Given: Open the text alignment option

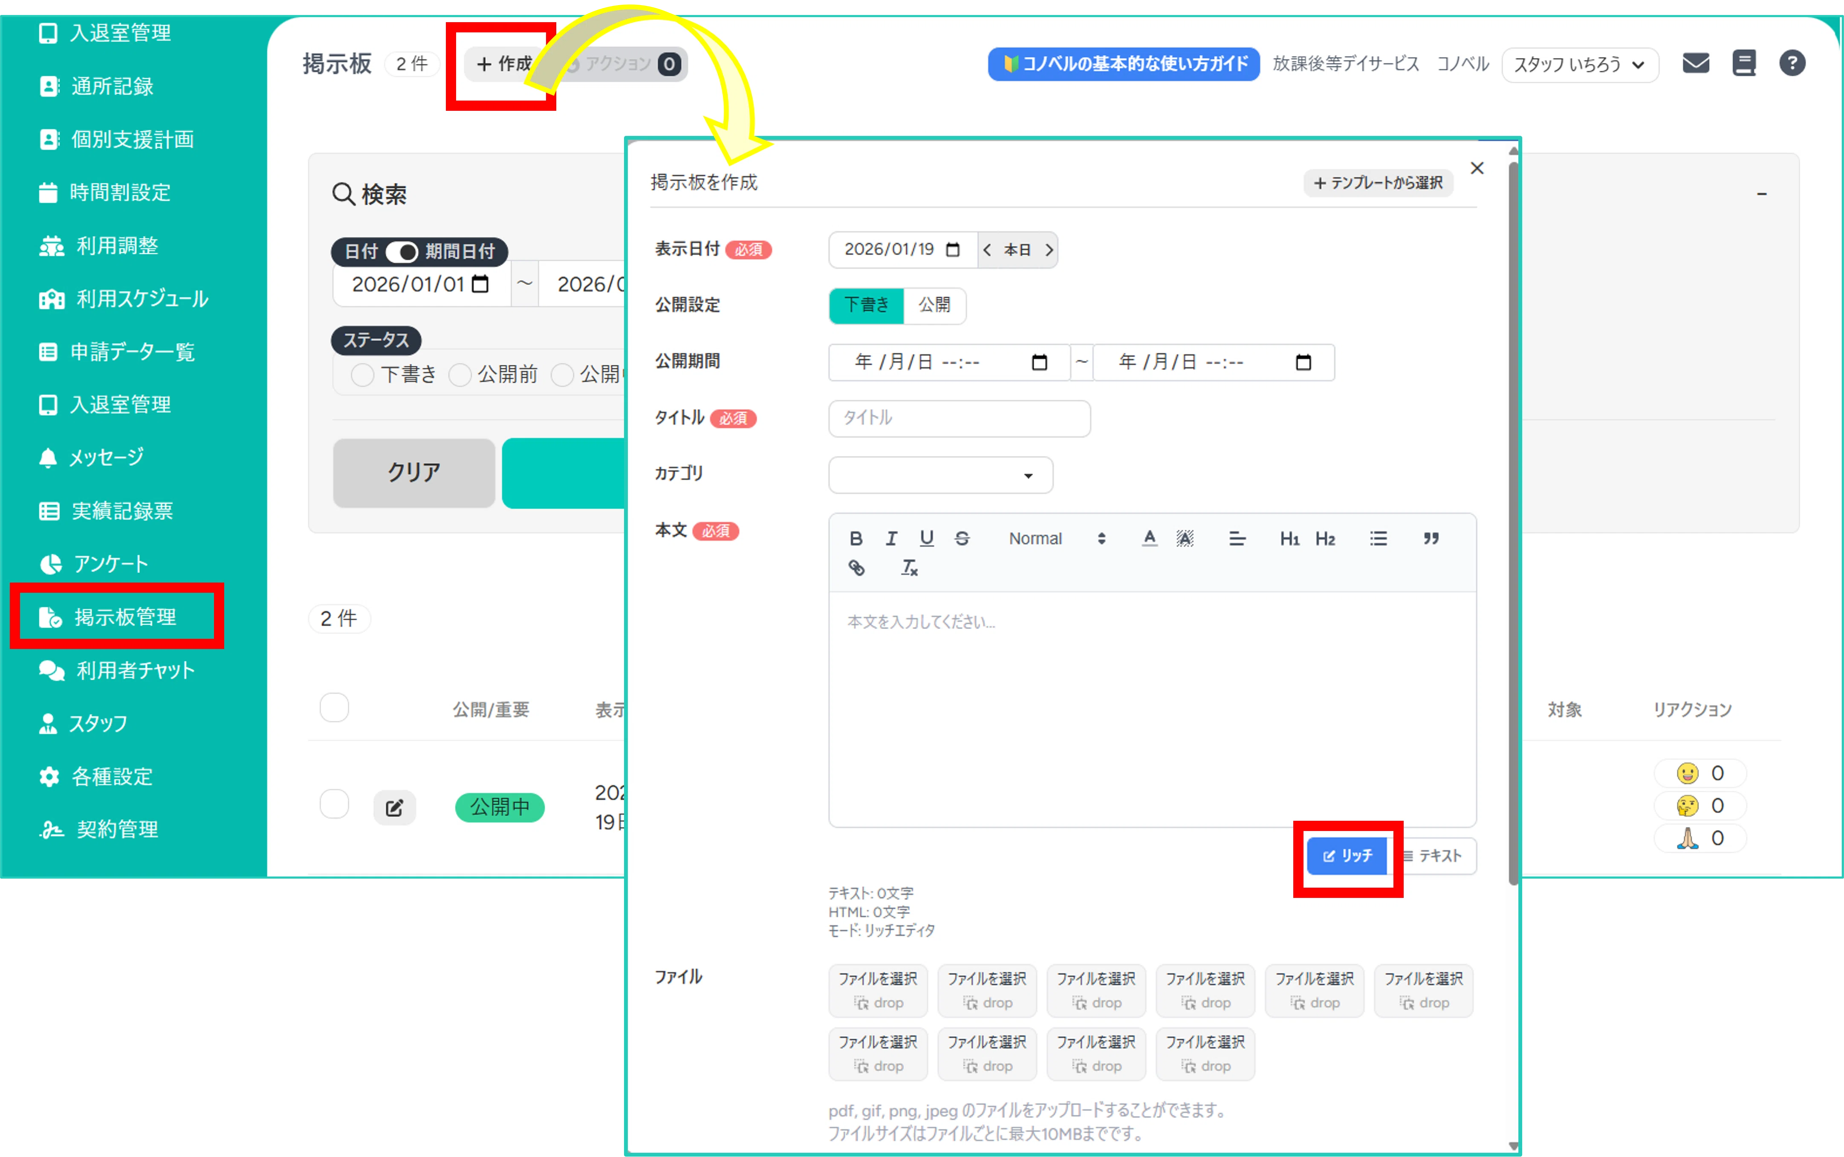Looking at the screenshot, I should [x=1237, y=539].
